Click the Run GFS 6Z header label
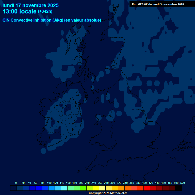Image resolution: width=195 pixels, height=195 pixels. (x=158, y=4)
